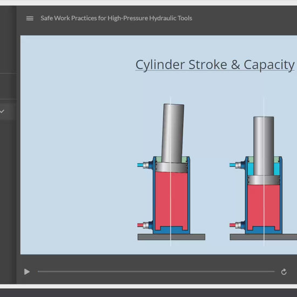Open the hamburger menu next to course title
Screen dimensions: 297x297
coord(30,18)
